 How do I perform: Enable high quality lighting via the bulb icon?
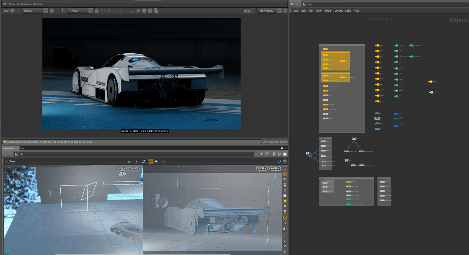click(x=285, y=201)
